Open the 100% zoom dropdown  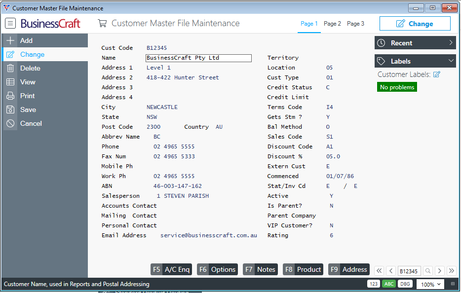coord(430,284)
